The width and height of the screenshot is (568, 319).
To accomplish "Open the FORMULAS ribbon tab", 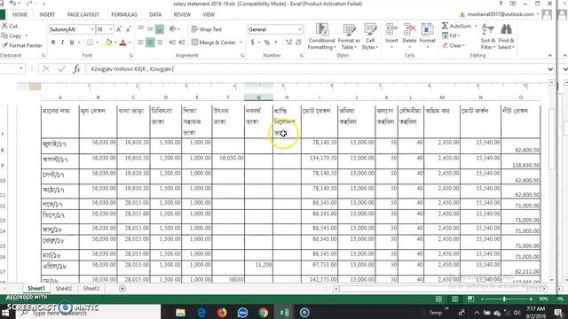I will point(124,14).
